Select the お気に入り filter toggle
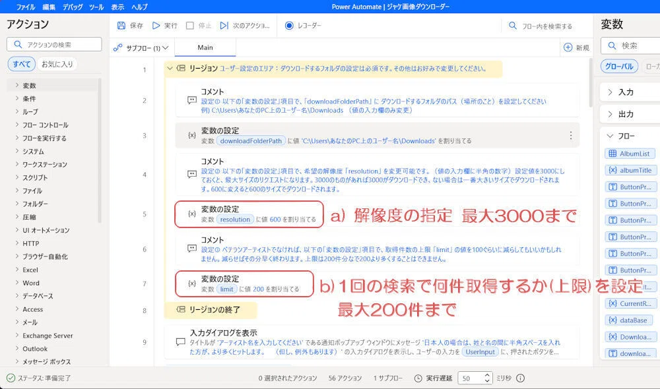660x389 pixels. point(57,64)
